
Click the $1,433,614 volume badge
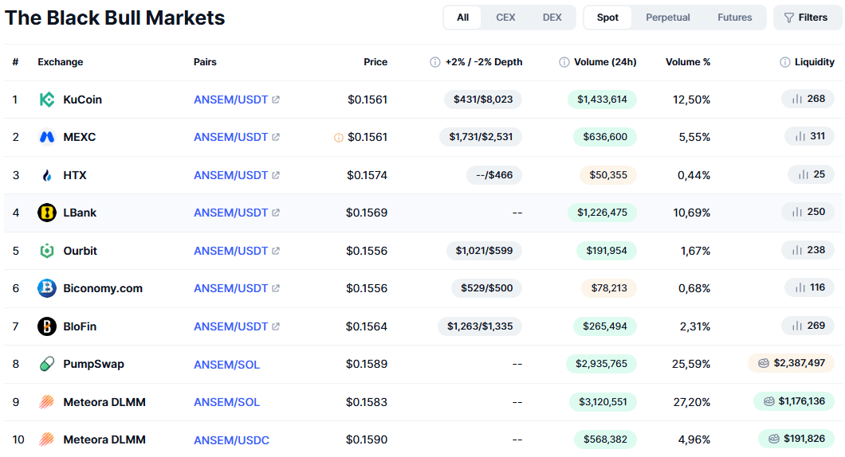coord(602,100)
